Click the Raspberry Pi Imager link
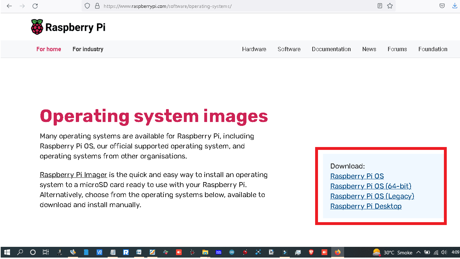The image size is (460, 259). click(73, 175)
